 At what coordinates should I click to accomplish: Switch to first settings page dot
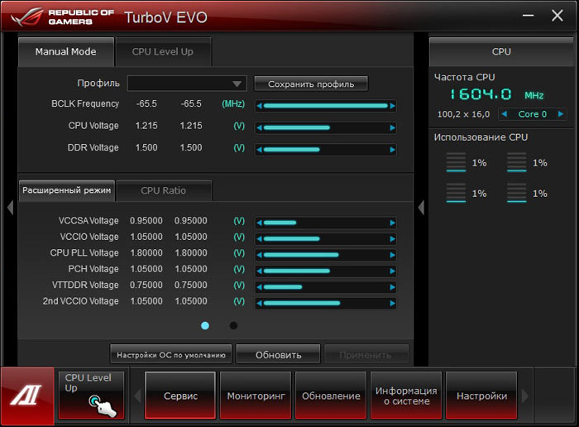pyautogui.click(x=205, y=325)
